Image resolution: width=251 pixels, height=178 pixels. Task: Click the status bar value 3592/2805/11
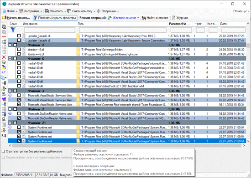click(x=25, y=175)
